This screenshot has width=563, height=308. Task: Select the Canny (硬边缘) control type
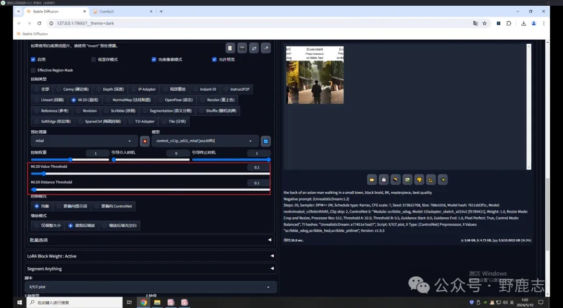click(x=73, y=89)
